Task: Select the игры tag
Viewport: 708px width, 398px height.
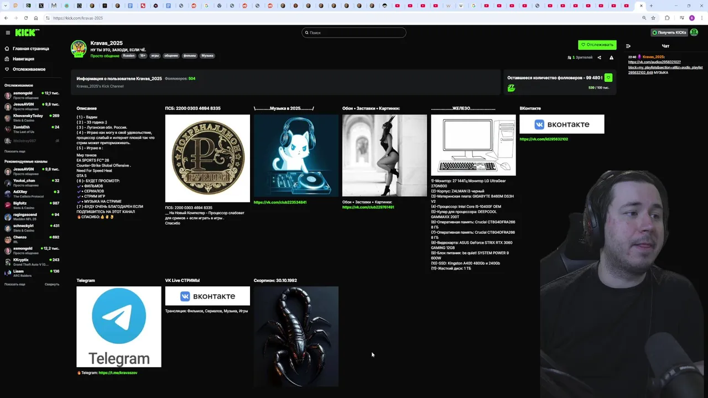Action: (155, 56)
